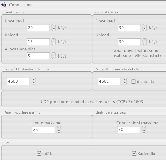Decrease UDP port 4601 with down arrow
The height and width of the screenshot is (160, 166).
125,83
